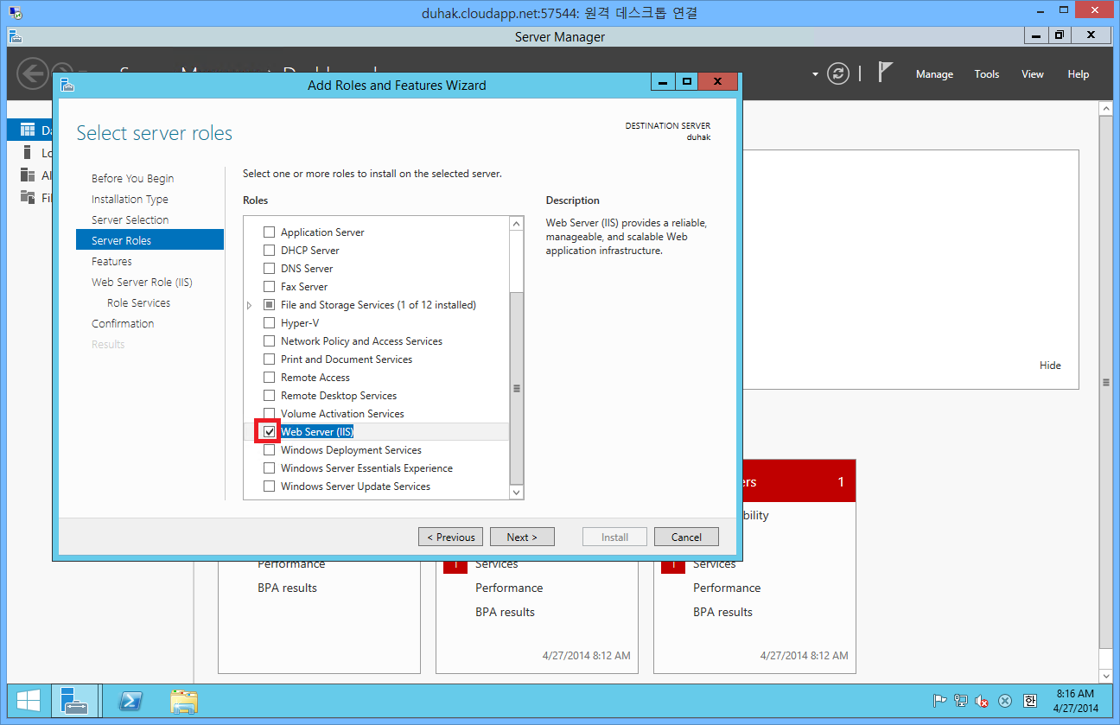The image size is (1120, 725).
Task: Click the network icon in the system tray
Action: point(960,701)
